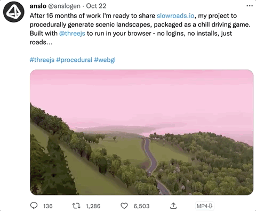View the 1,286 retweets count
256x211 pixels.
point(93,206)
